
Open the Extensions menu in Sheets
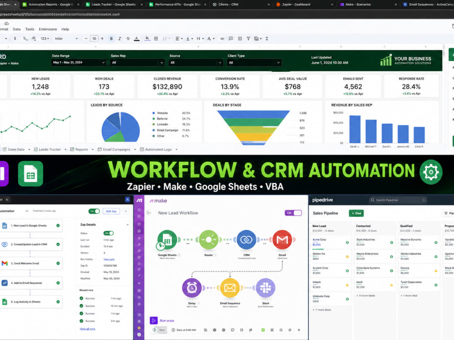pyautogui.click(x=48, y=29)
